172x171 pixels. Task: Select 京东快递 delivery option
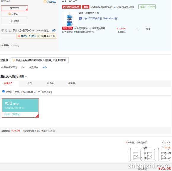click(x=15, y=8)
